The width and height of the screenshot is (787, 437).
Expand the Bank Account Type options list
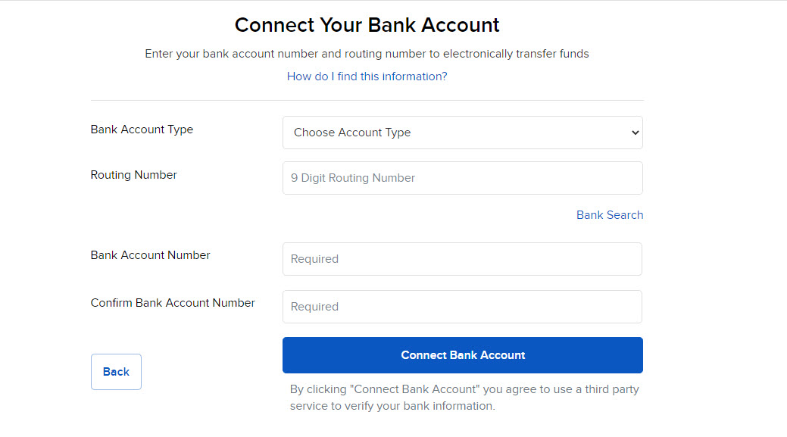(462, 133)
